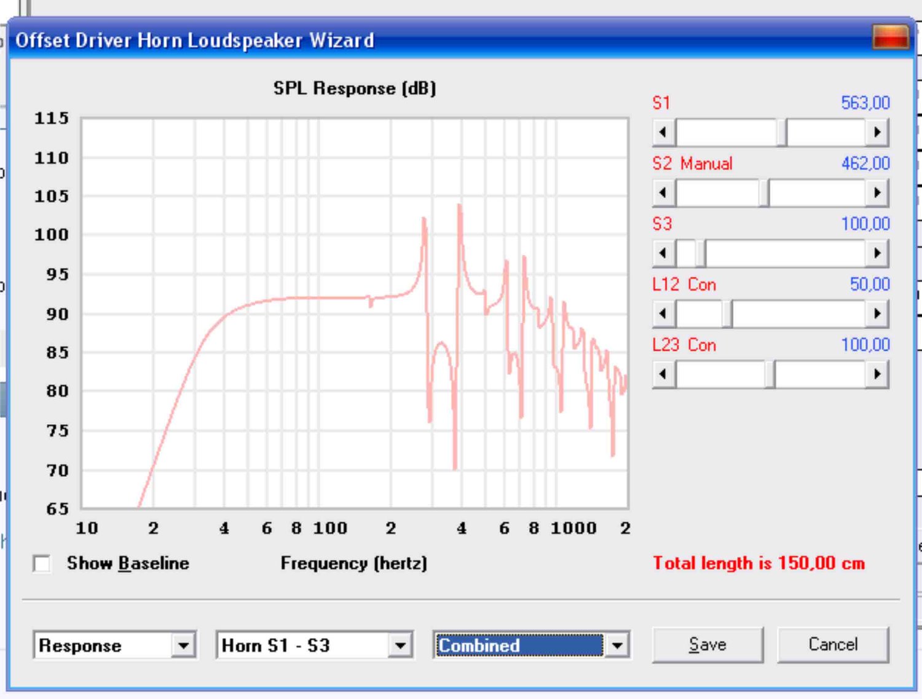Decrease L23 Con with left arrow
Image resolution: width=922 pixels, height=699 pixels.
[x=663, y=374]
